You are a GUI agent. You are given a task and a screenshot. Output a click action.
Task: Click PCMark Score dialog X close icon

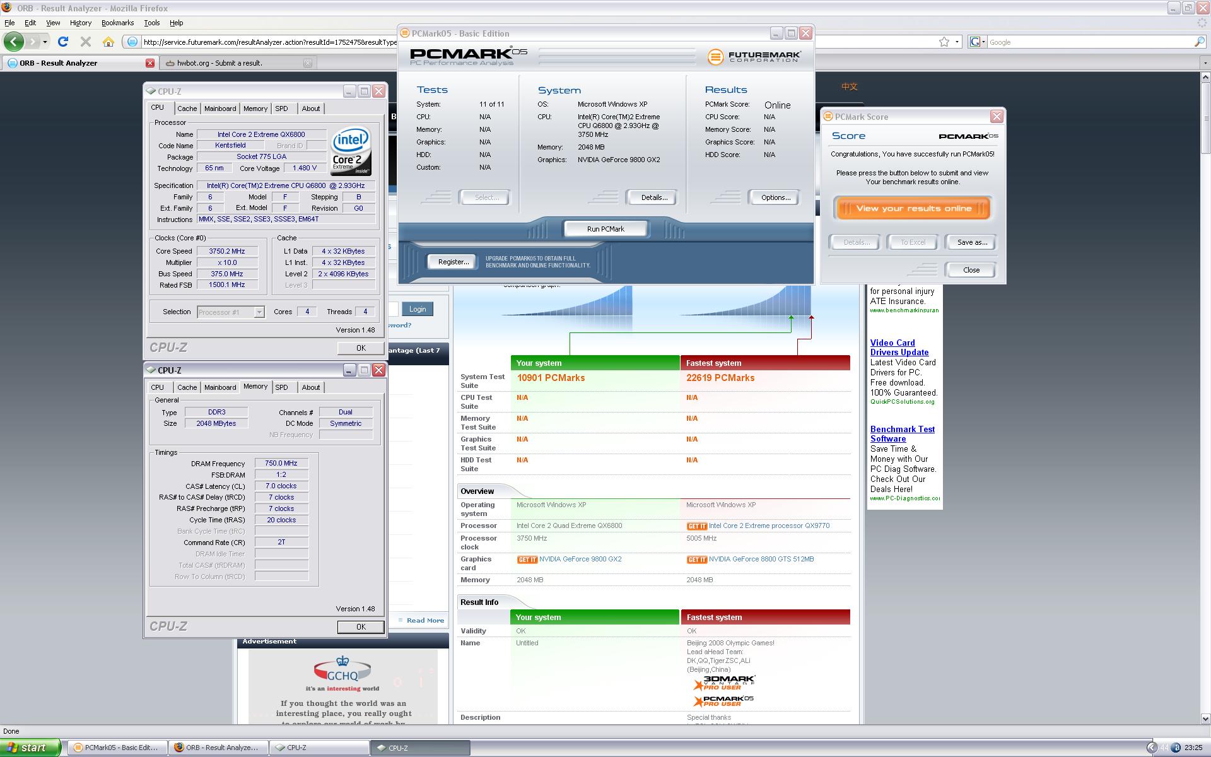pyautogui.click(x=997, y=117)
